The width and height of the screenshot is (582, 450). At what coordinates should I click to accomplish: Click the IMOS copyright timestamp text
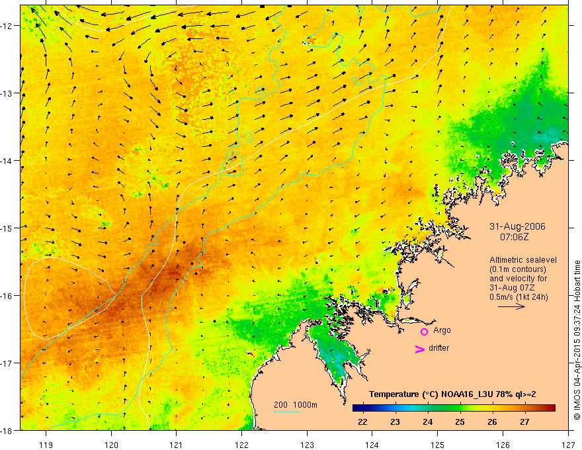577,340
